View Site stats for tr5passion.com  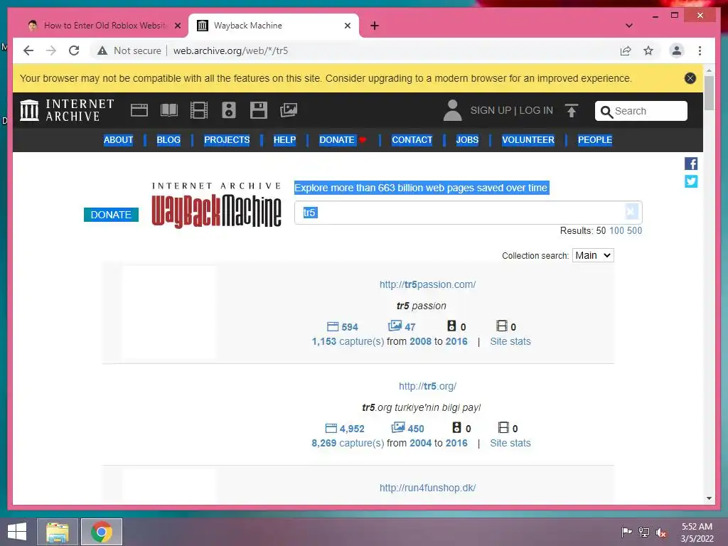click(510, 342)
